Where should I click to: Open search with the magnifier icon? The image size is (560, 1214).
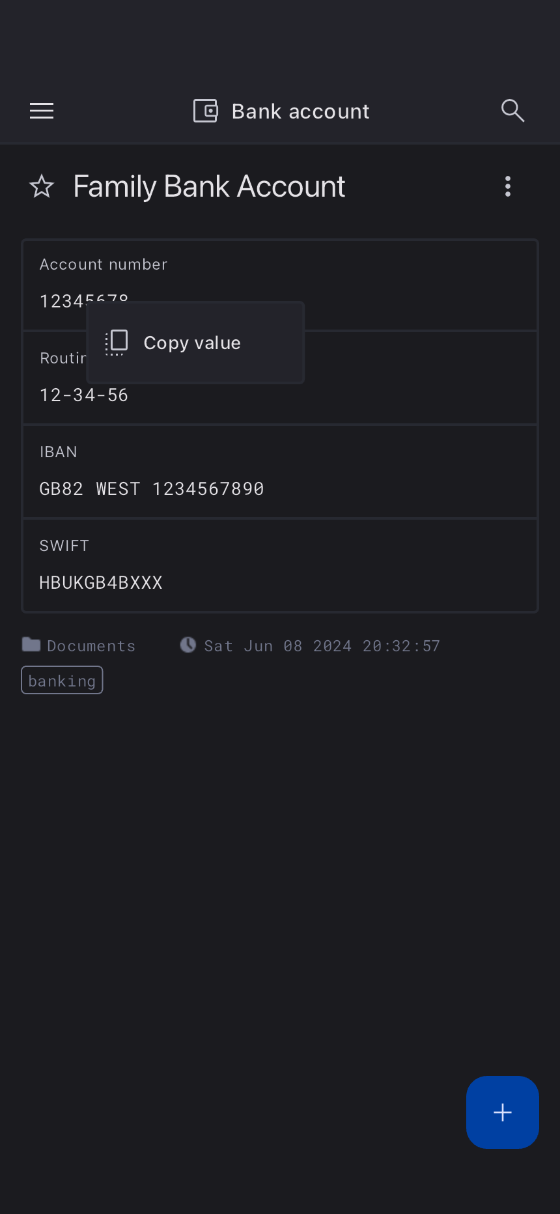[512, 111]
